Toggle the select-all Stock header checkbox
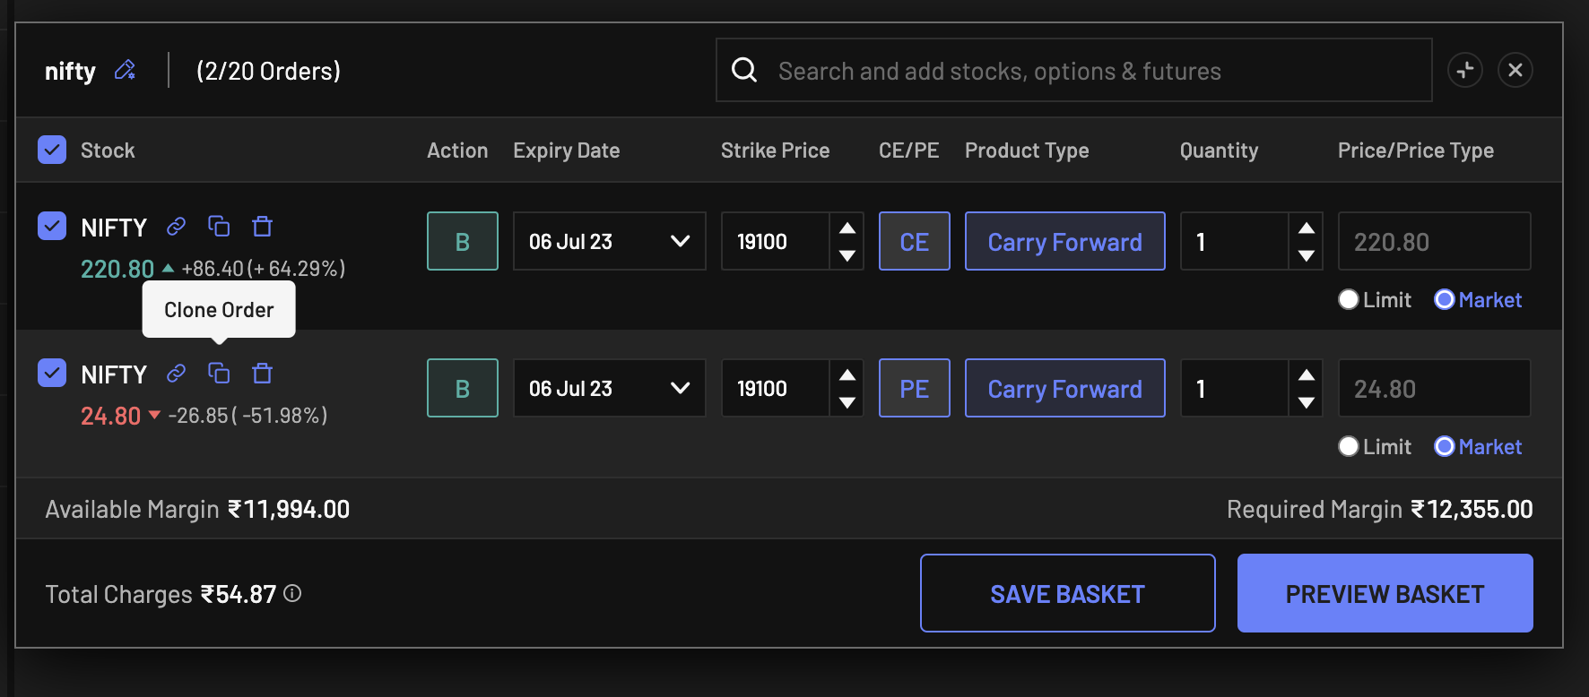Viewport: 1589px width, 697px height. click(52, 150)
